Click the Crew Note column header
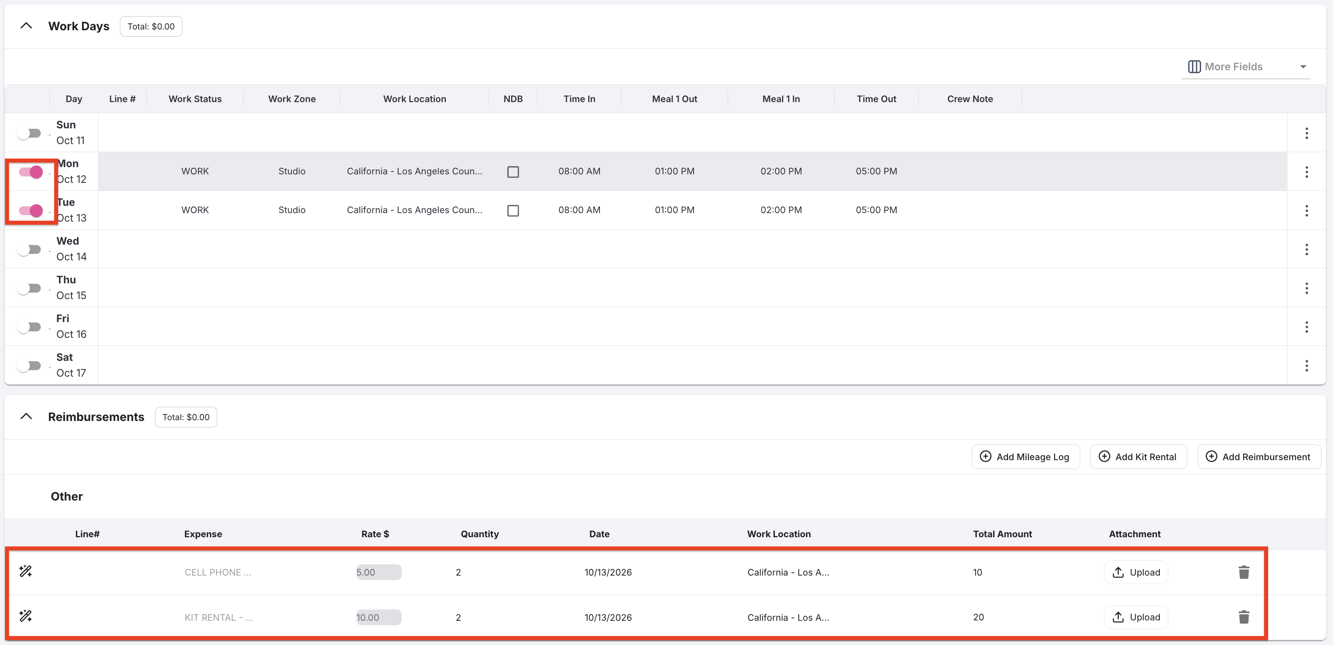The height and width of the screenshot is (645, 1333). [x=970, y=99]
